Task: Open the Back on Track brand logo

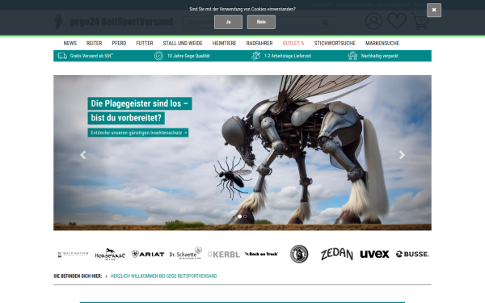Action: (261, 254)
